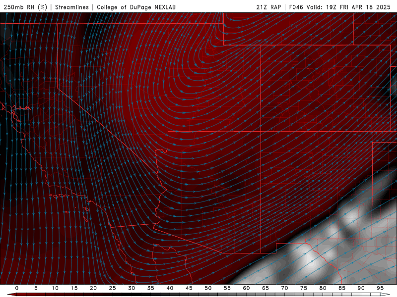Click the colorbar value label 30
Image resolution: width=397 pixels, height=297 pixels.
[132, 288]
